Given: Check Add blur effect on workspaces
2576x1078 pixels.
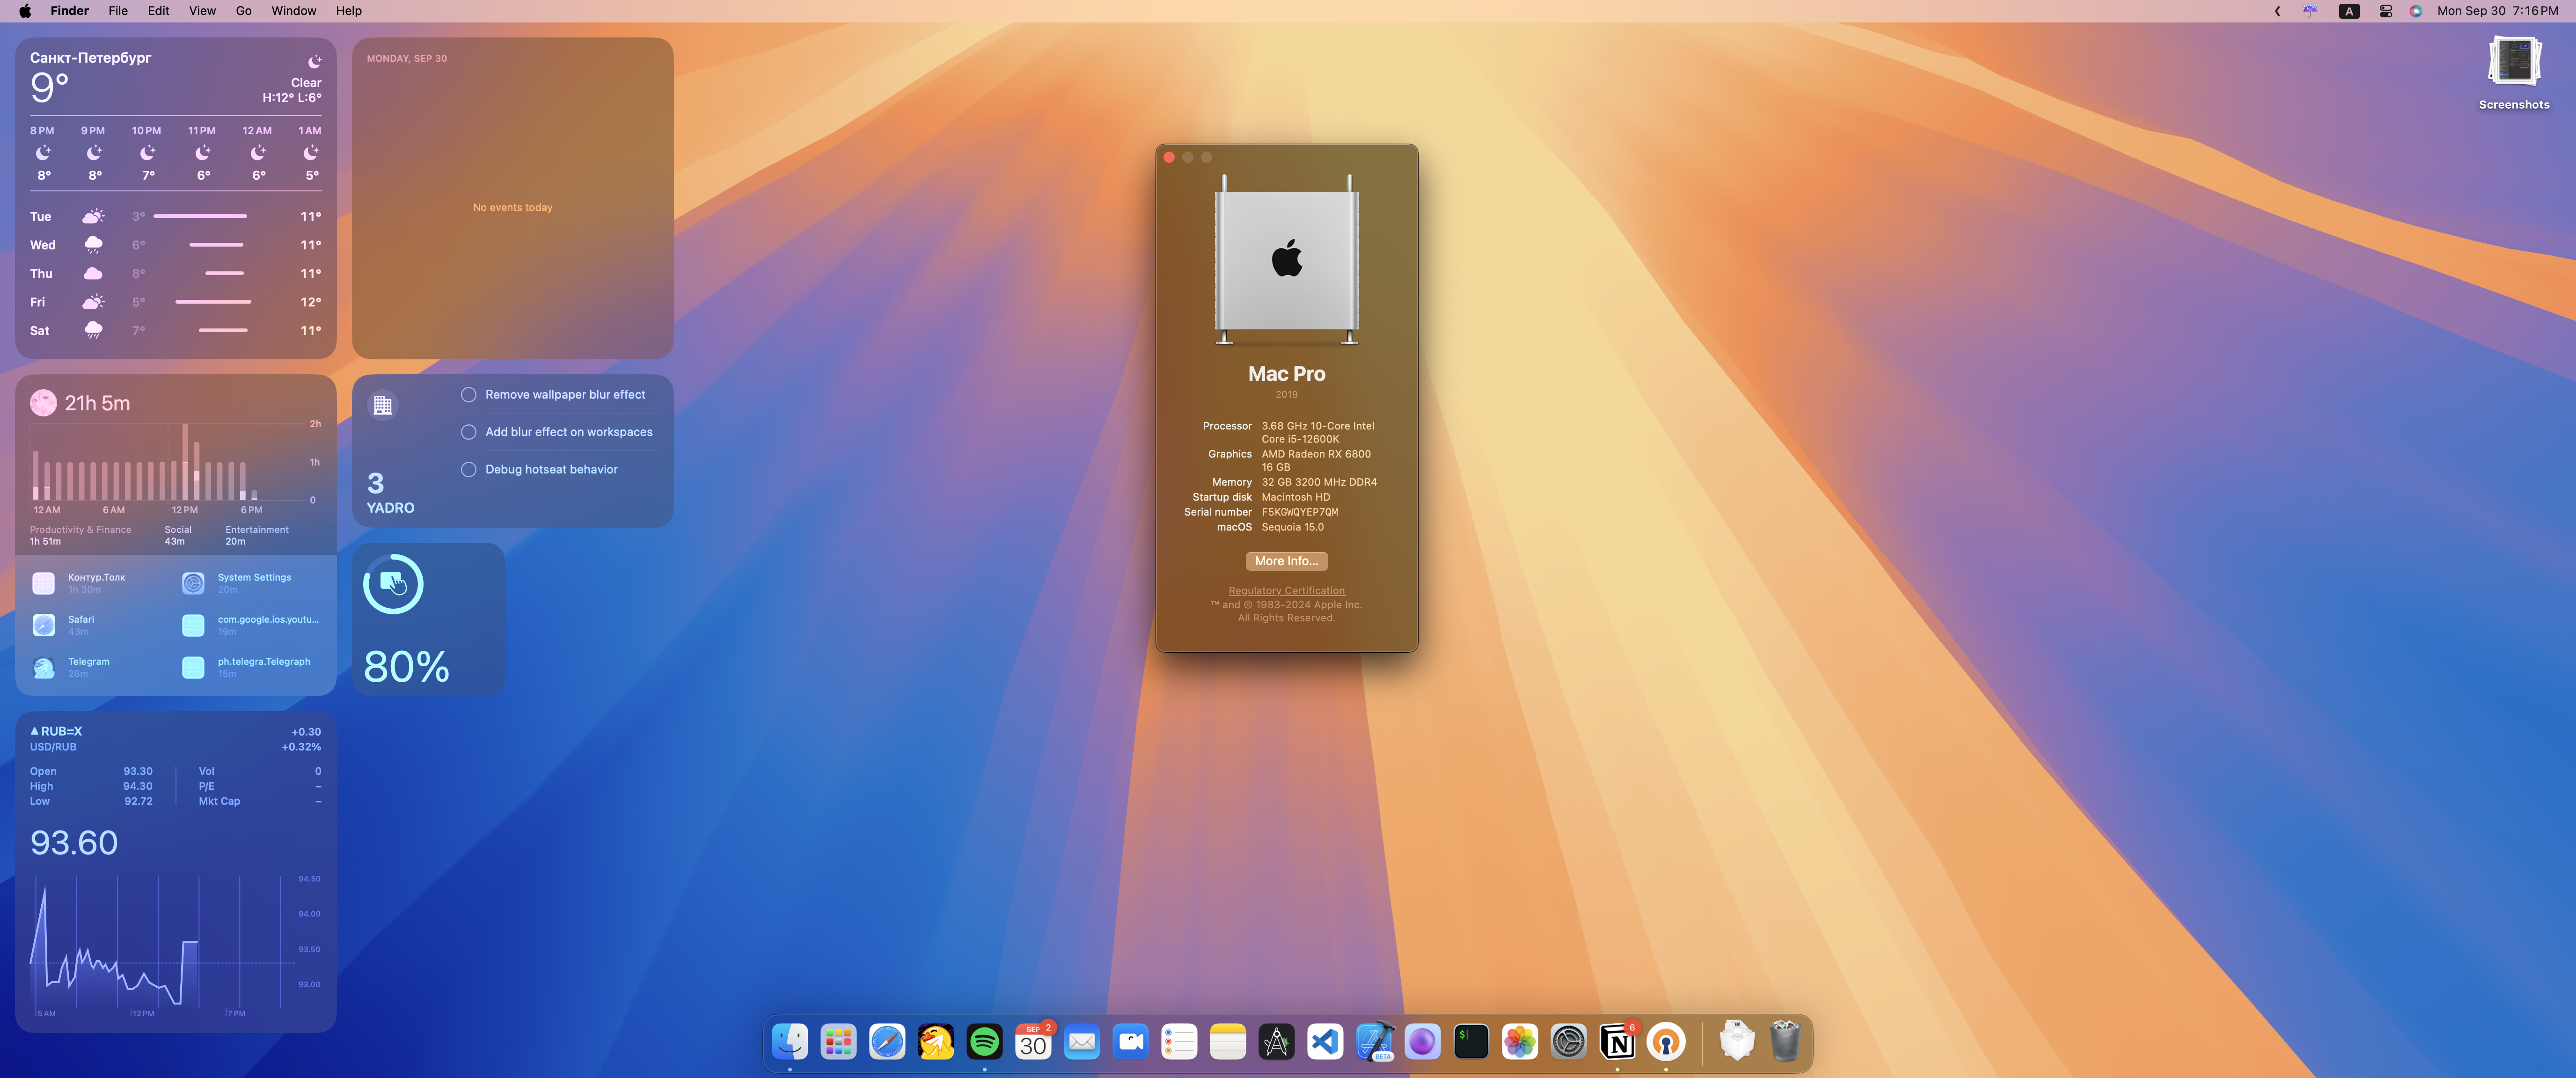Looking at the screenshot, I should point(468,432).
